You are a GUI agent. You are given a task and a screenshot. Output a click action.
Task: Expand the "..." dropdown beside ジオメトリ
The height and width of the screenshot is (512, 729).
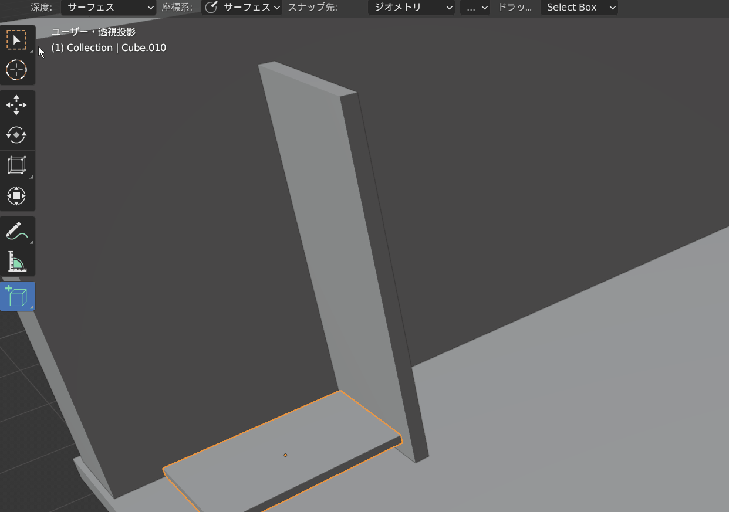click(x=475, y=8)
